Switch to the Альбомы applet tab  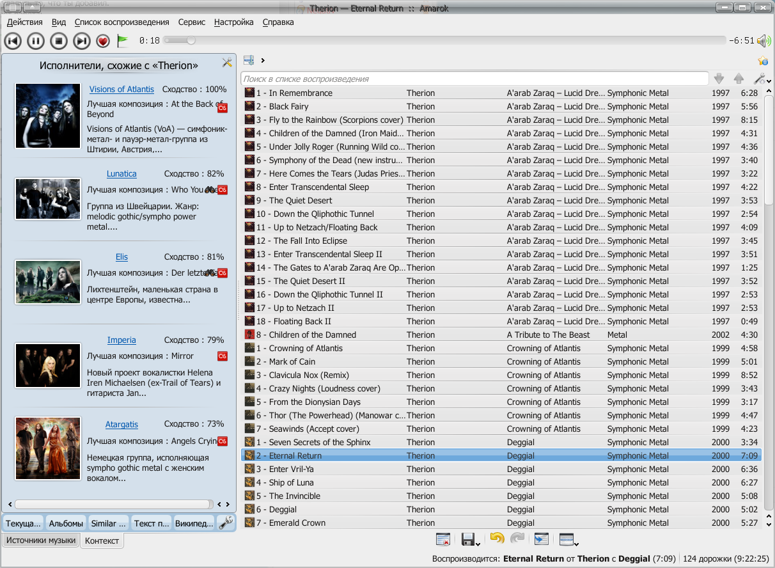(66, 523)
